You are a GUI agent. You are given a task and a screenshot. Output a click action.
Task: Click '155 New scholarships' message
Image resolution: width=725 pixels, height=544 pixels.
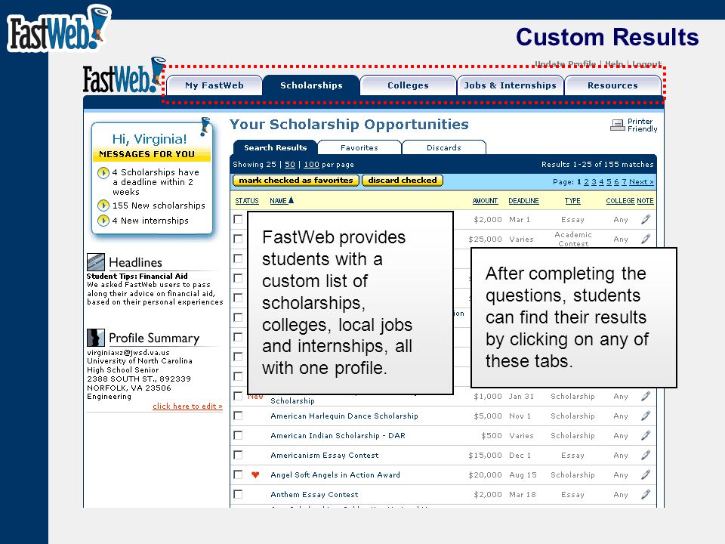point(159,206)
